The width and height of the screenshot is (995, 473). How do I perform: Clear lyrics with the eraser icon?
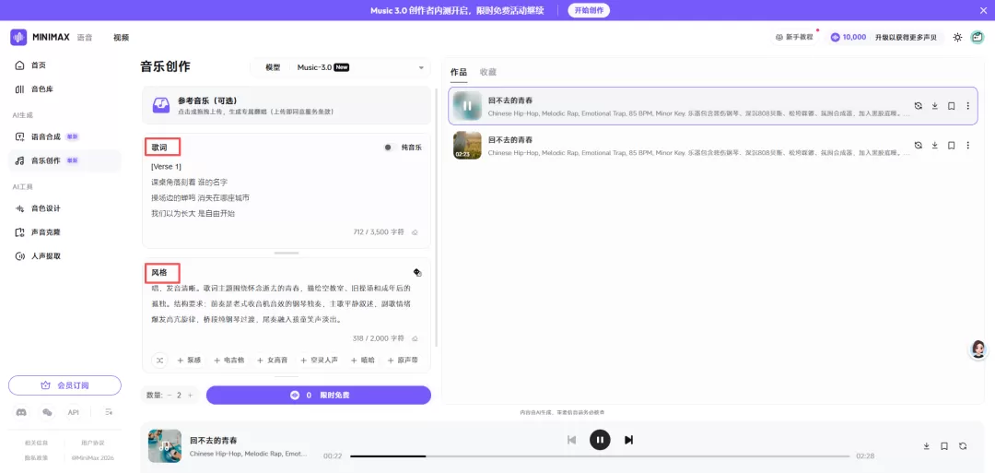[x=415, y=232]
